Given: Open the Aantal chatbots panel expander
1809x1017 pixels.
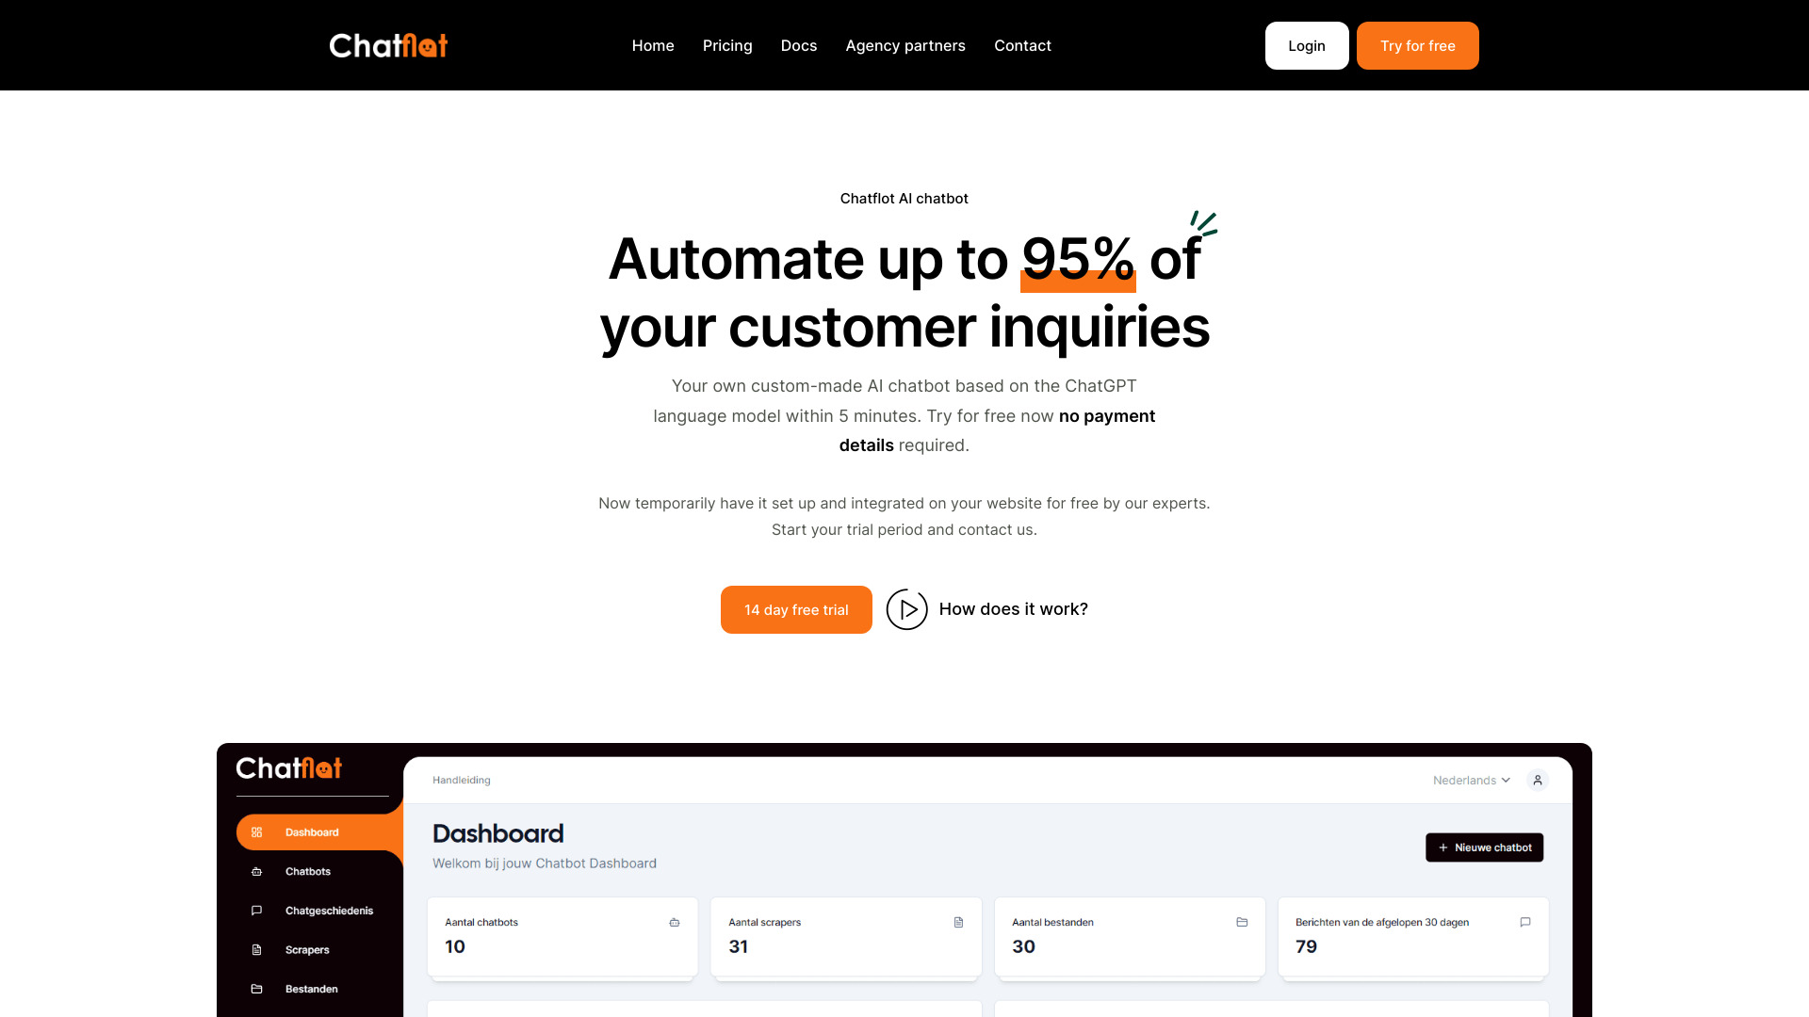Looking at the screenshot, I should coord(675,921).
